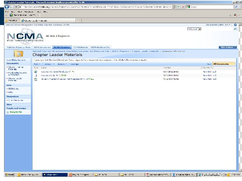The height and width of the screenshot is (181, 242).
Task: Open Chapter Leader Materials sidebar link
Action: coord(15,79)
